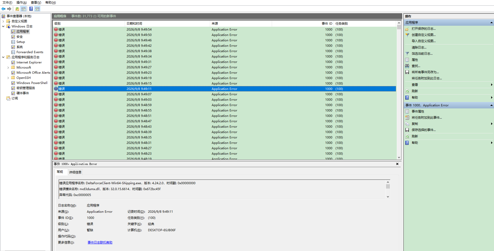Screen dimensions: 494x251
Task: Sort by the 日期和时间 column header
Action: pos(167,23)
